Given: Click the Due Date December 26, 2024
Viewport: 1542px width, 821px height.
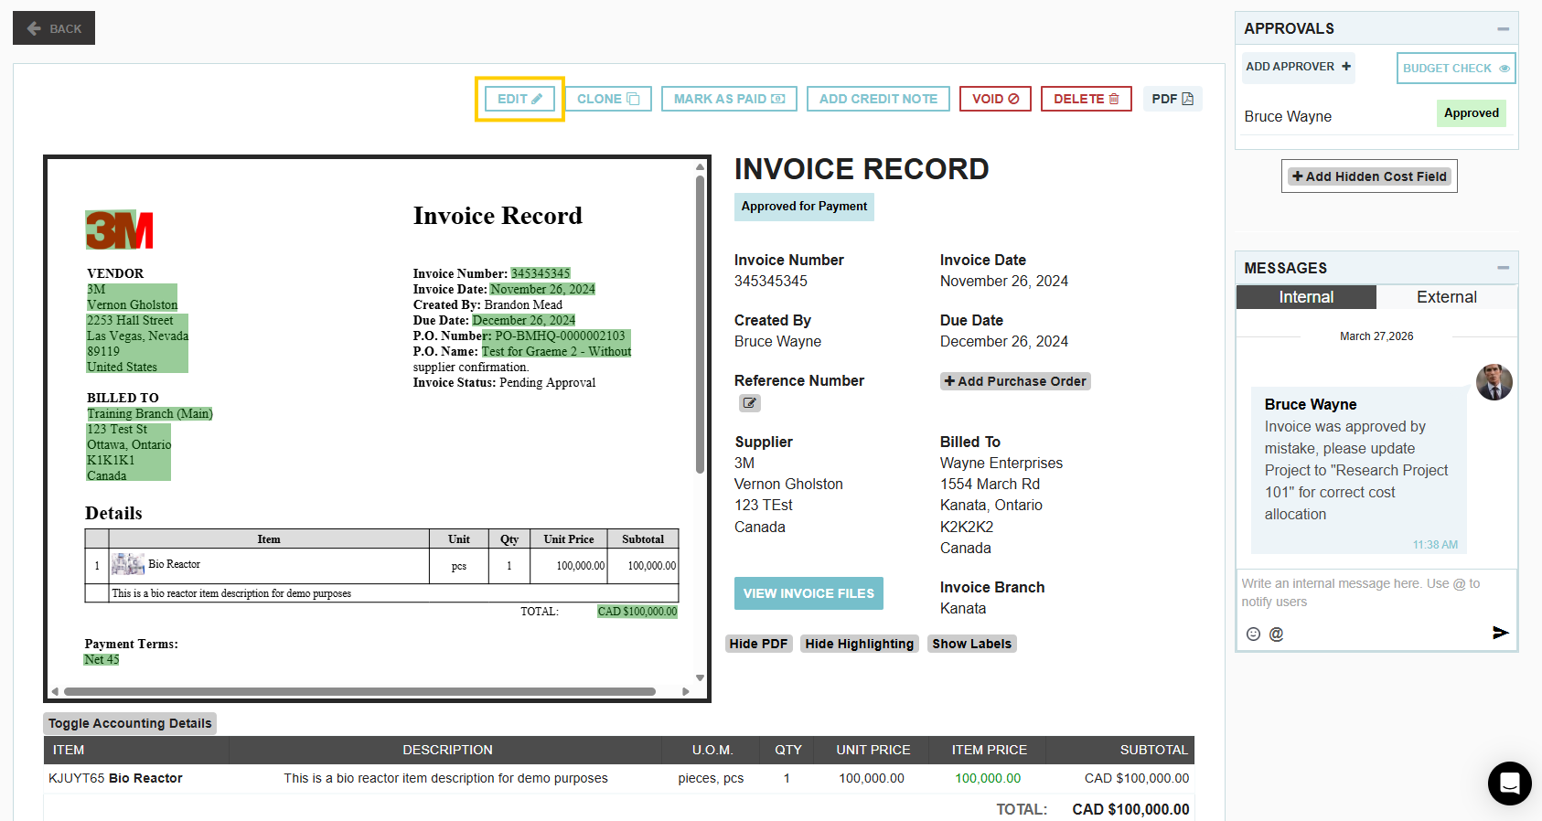Looking at the screenshot, I should tap(1004, 342).
